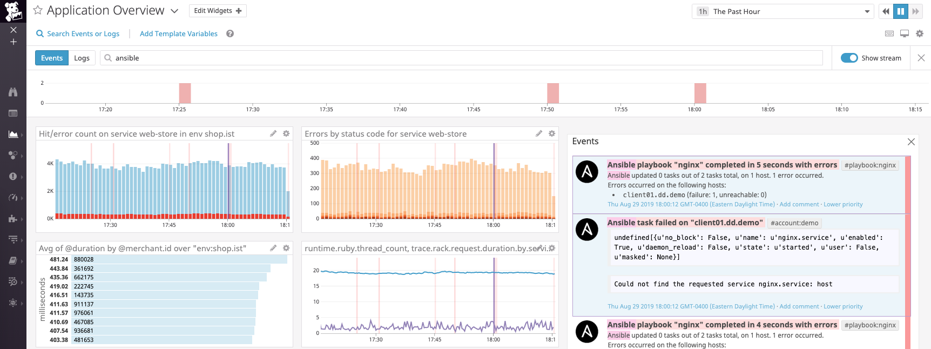Open the Events stream sidebar icon

13,113
